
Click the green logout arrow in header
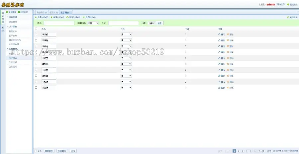click(x=288, y=5)
